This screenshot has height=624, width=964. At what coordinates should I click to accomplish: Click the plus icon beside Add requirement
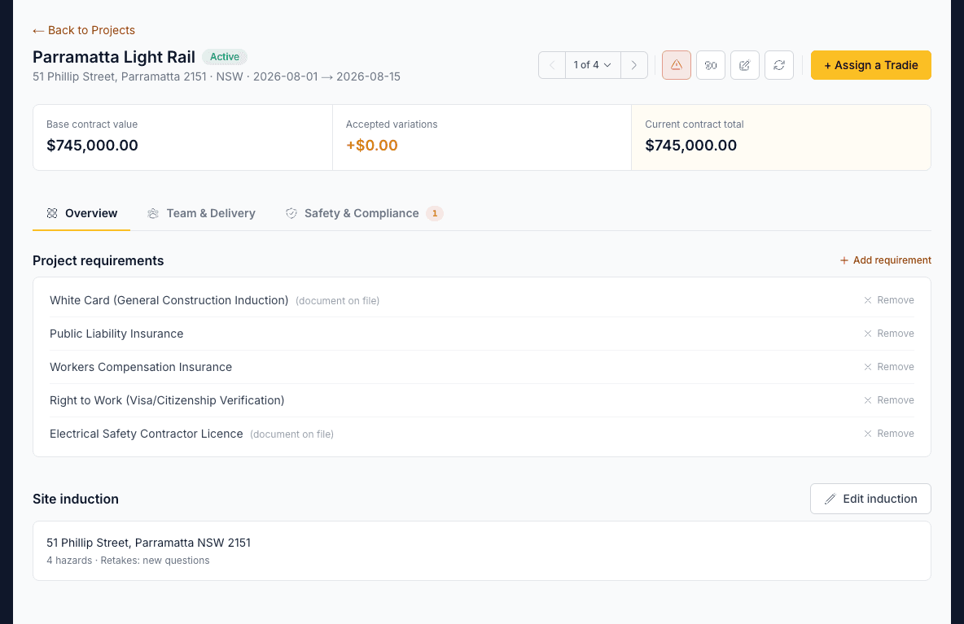(844, 260)
